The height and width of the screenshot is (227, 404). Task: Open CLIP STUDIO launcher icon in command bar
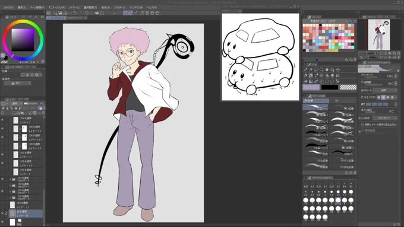click(49, 13)
